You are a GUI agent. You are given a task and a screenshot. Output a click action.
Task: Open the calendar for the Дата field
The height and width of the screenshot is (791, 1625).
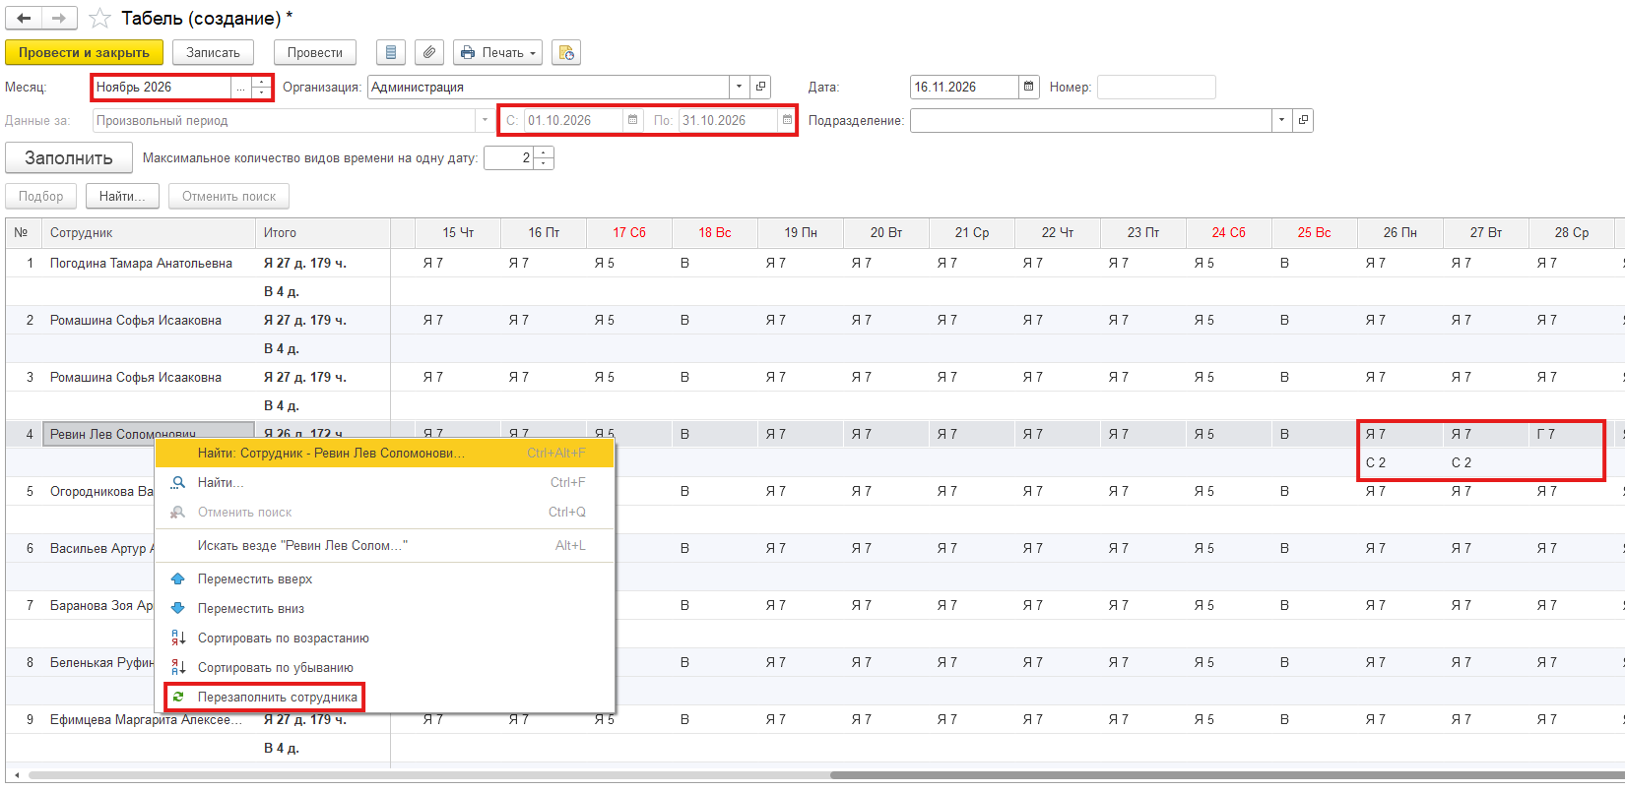(x=1029, y=88)
